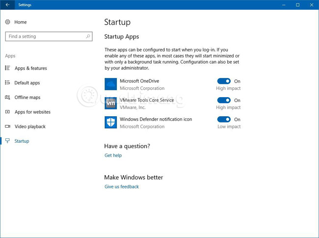Open Apps & features page
This screenshot has width=319, height=238.
point(31,68)
